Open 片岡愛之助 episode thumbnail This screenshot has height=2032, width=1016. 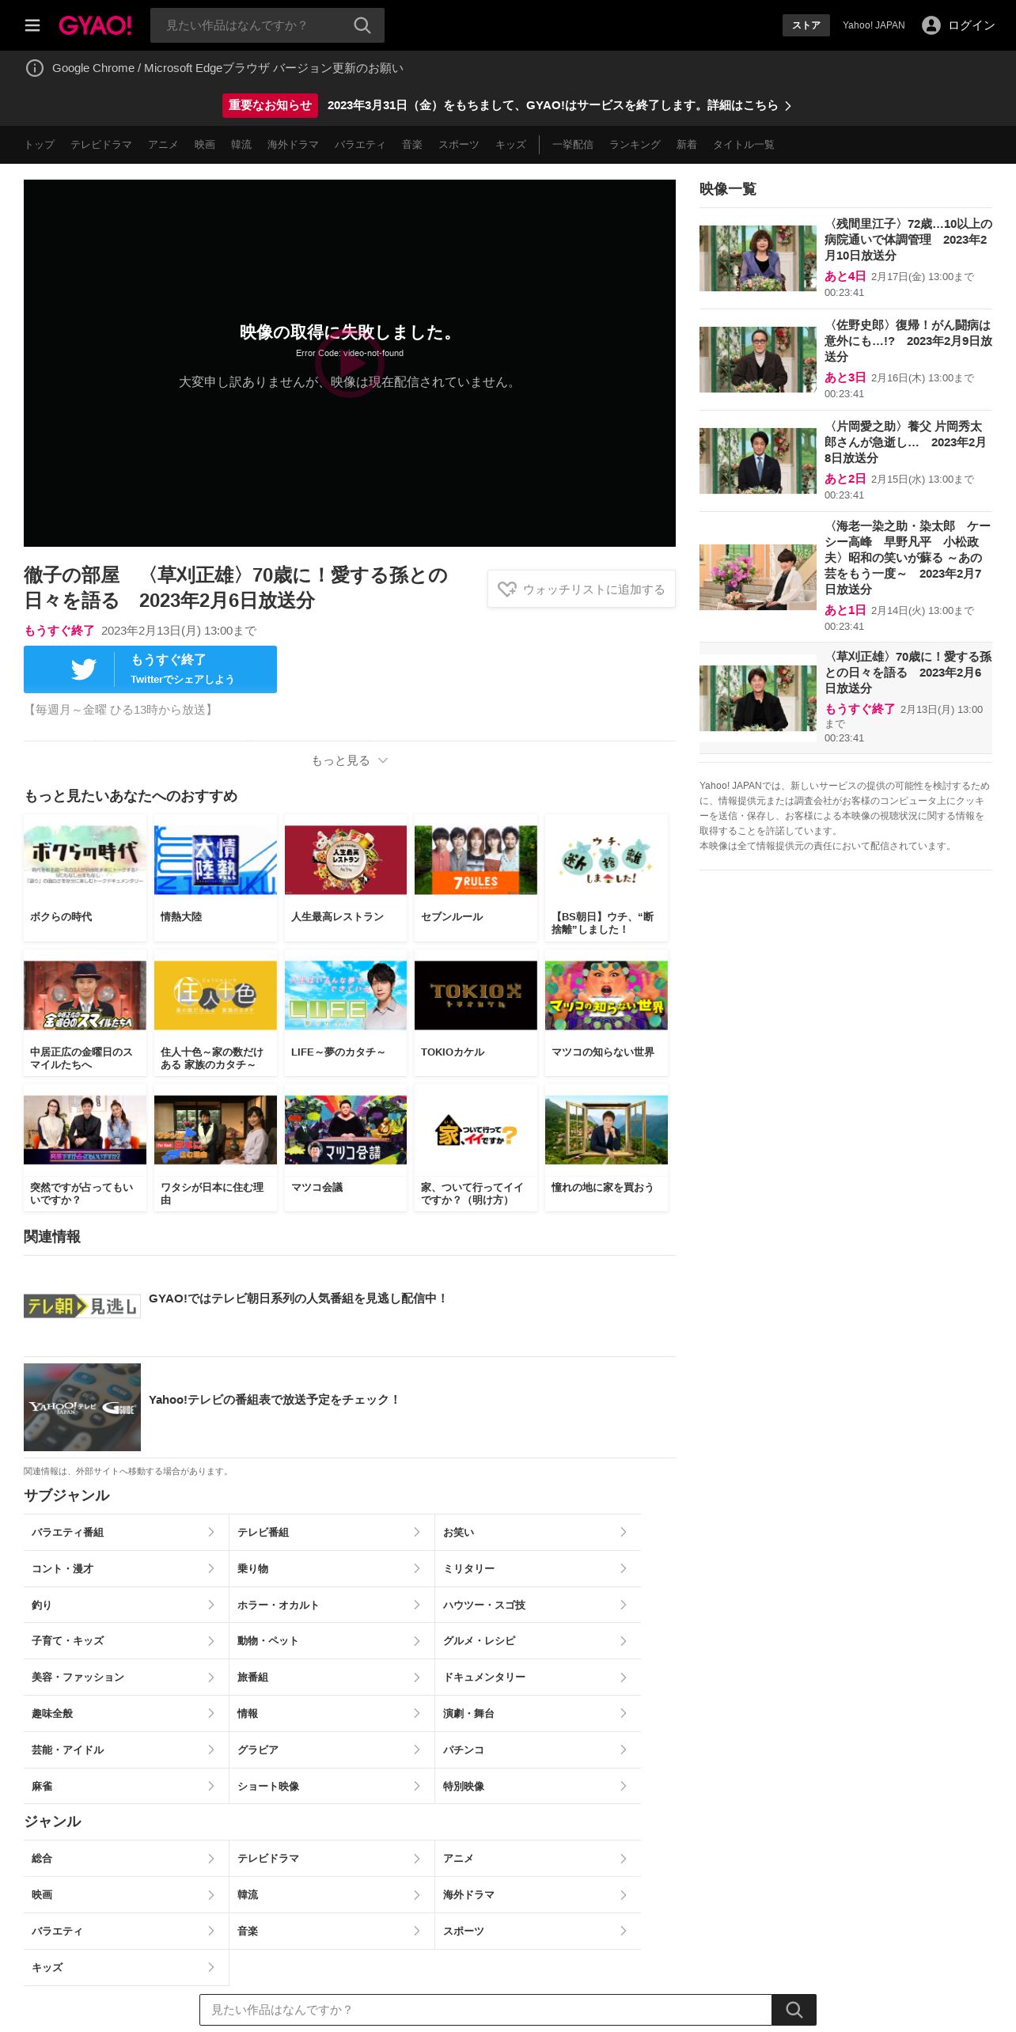point(758,461)
